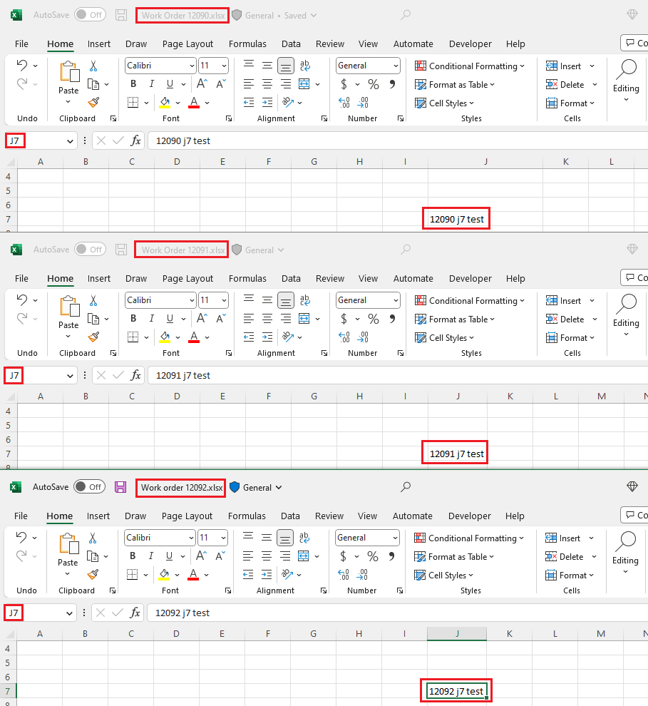Click Increase Decimal in Work order 12092 window
The image size is (648, 706).
pyautogui.click(x=344, y=575)
